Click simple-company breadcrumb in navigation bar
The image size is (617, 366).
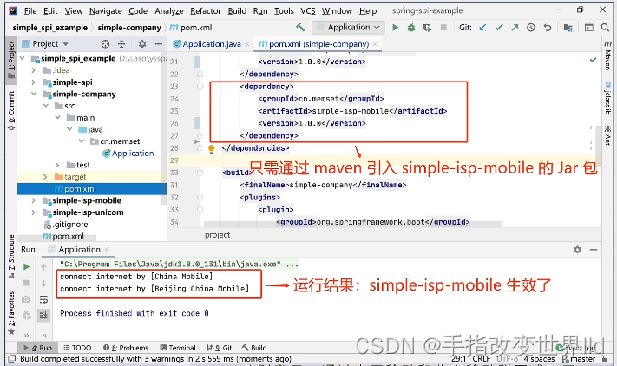point(129,28)
